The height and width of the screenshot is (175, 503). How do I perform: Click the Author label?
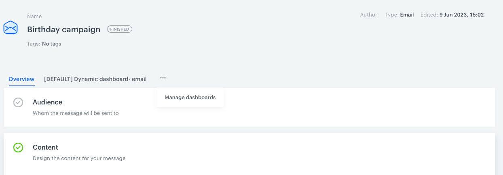tap(370, 15)
